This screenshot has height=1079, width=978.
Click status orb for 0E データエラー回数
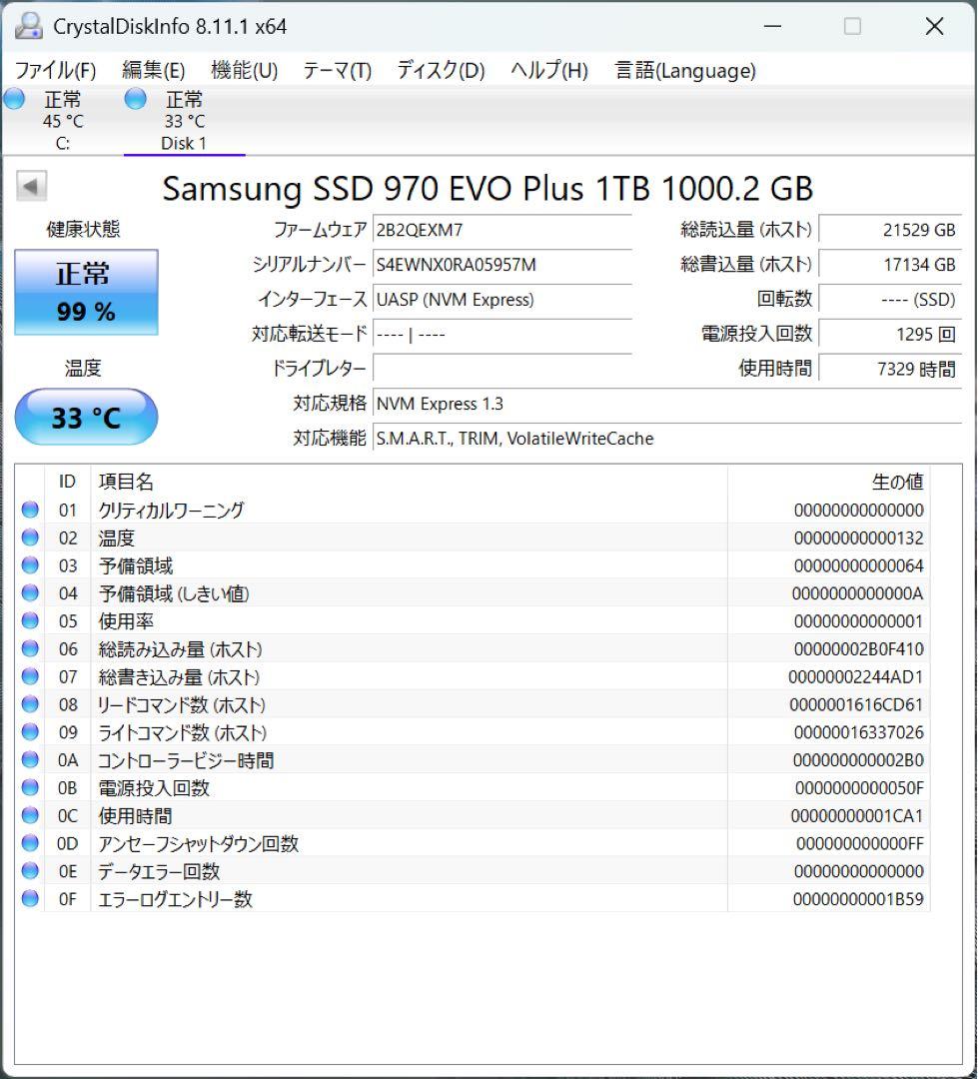point(30,870)
